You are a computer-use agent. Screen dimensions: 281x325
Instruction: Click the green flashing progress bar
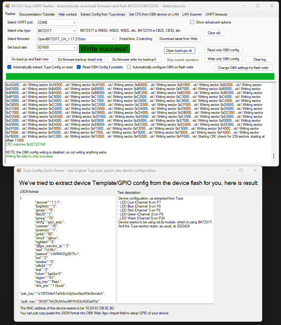point(140,77)
